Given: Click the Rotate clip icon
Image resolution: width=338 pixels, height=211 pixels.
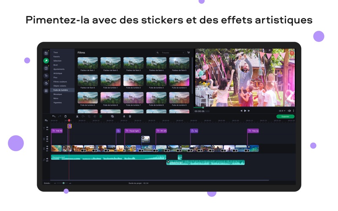Looking at the screenshot, I should tap(83, 116).
